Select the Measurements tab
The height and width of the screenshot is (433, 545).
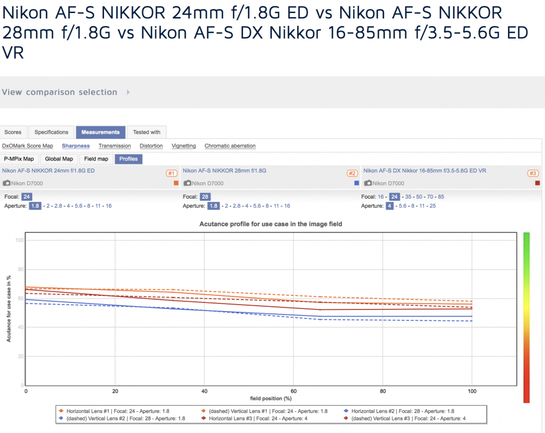pos(100,132)
